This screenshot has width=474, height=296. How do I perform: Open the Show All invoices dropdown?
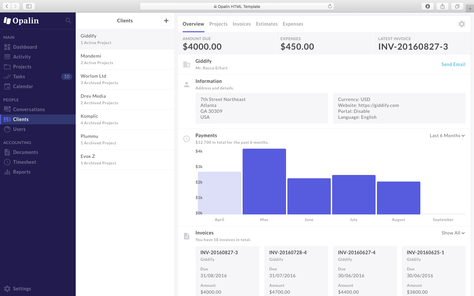453,233
